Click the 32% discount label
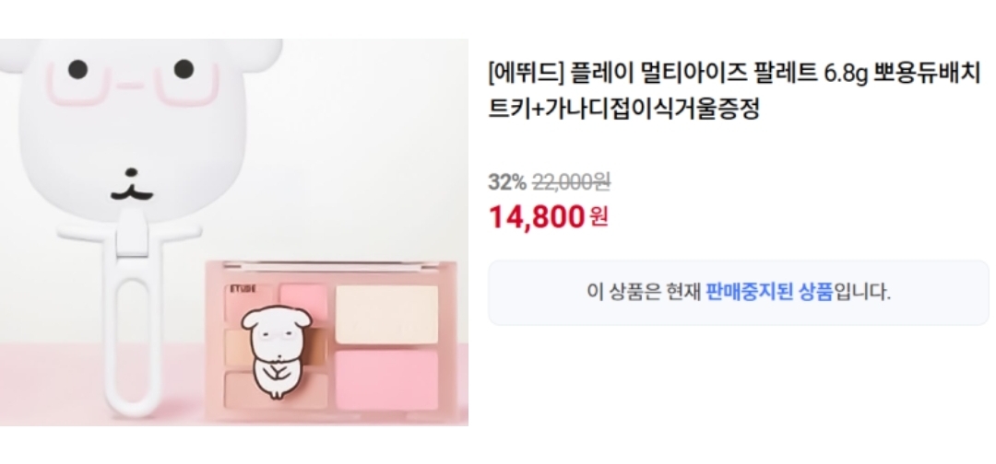The height and width of the screenshot is (464, 996). tap(507, 182)
